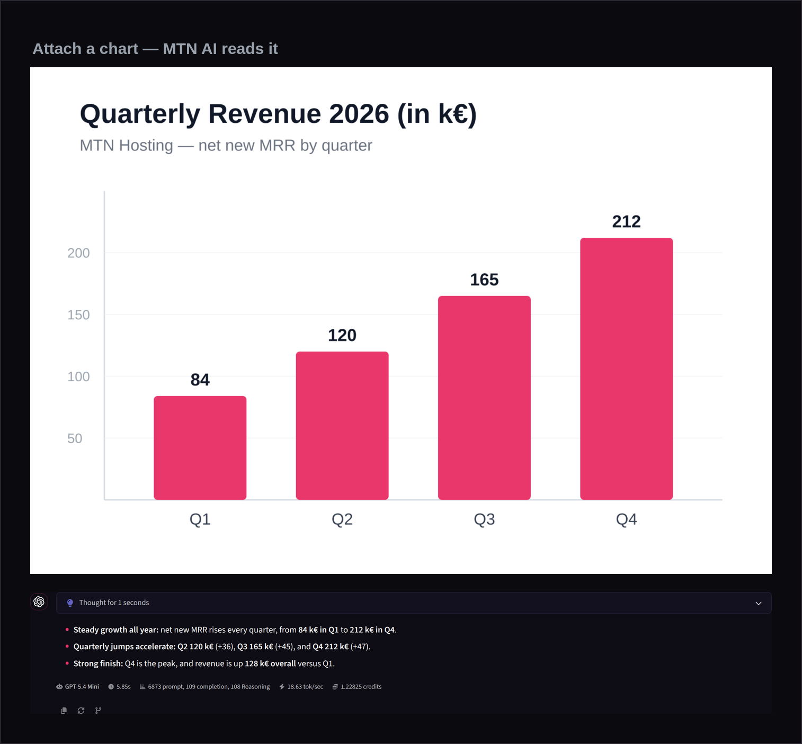Click the '1.22825 credits' cost value
Image resolution: width=802 pixels, height=744 pixels.
[361, 687]
